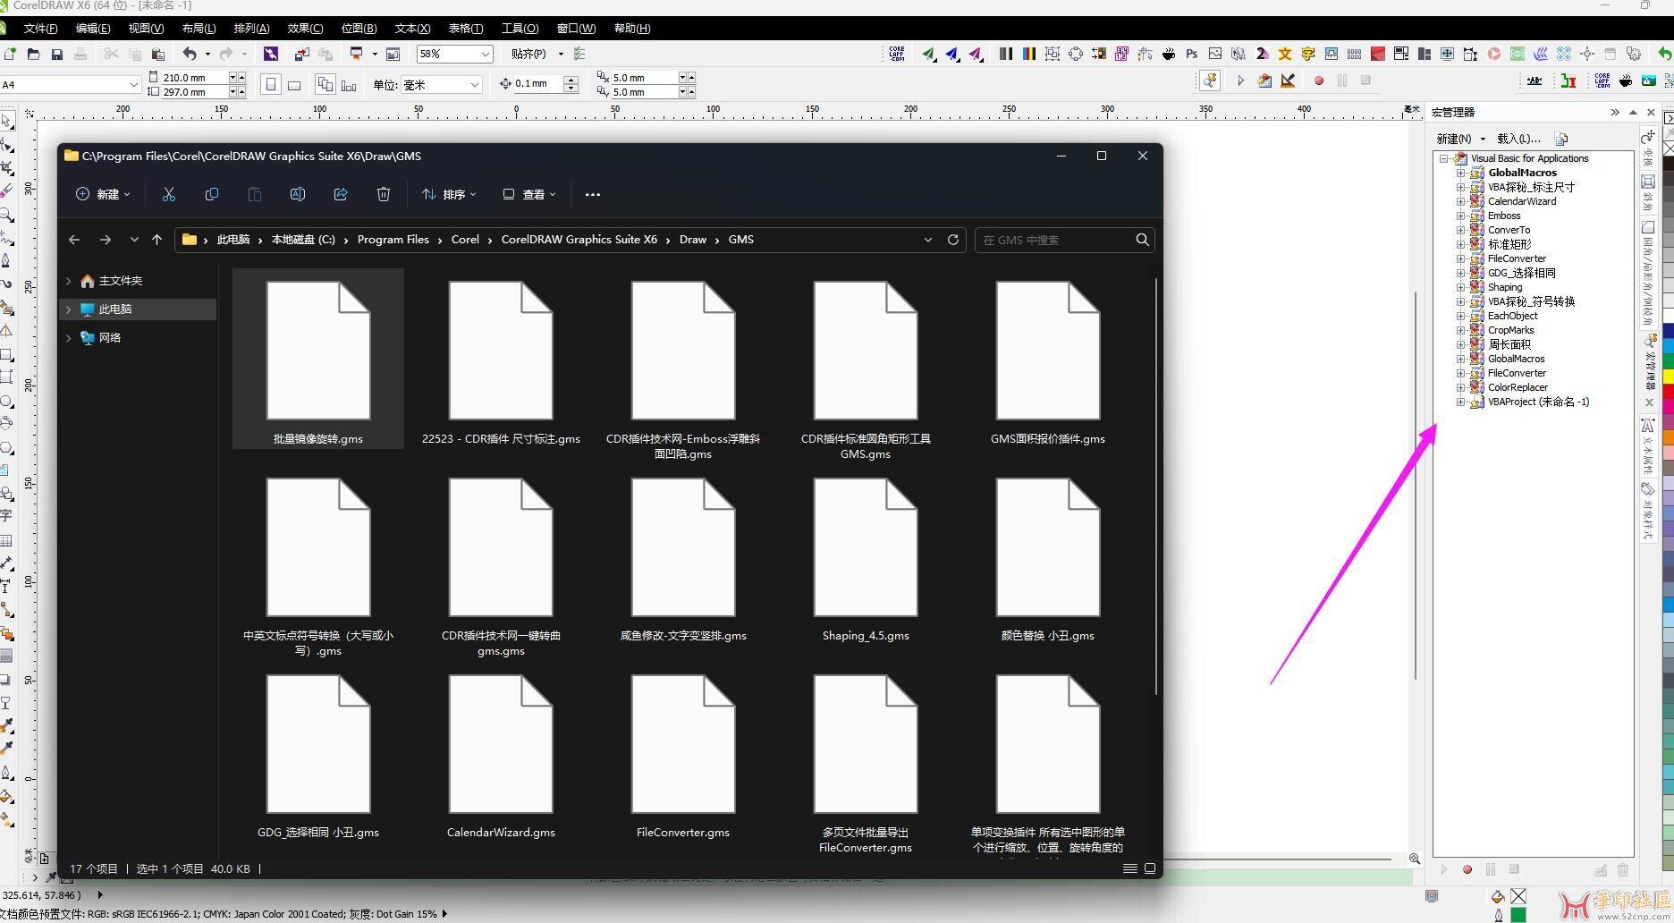The width and height of the screenshot is (1674, 923).
Task: Click the orange 文 plugin icon
Action: (1284, 55)
